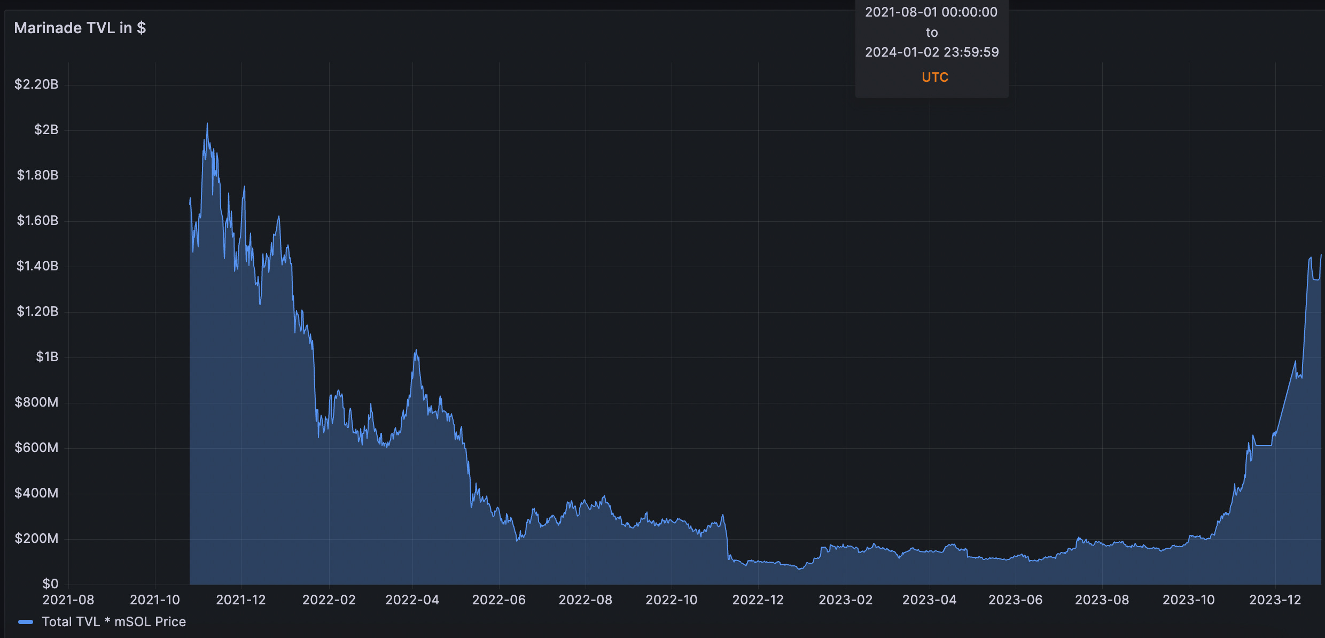Click the $1B y-axis label
Image resolution: width=1325 pixels, height=638 pixels.
(47, 357)
